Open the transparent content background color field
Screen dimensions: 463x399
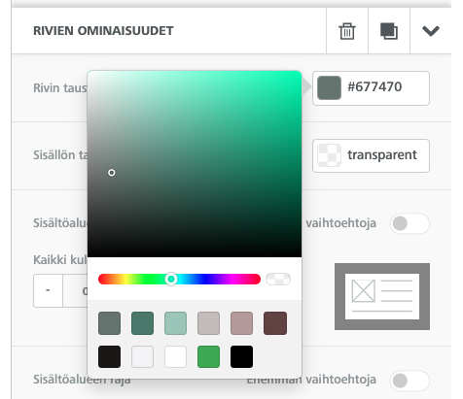coord(371,155)
